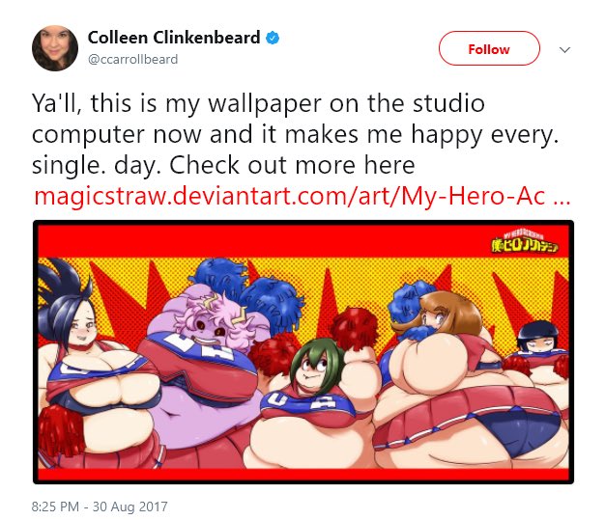Screen dimensions: 605x520
Task: Follow Colleen Clinkenbeard's account
Action: click(x=489, y=48)
